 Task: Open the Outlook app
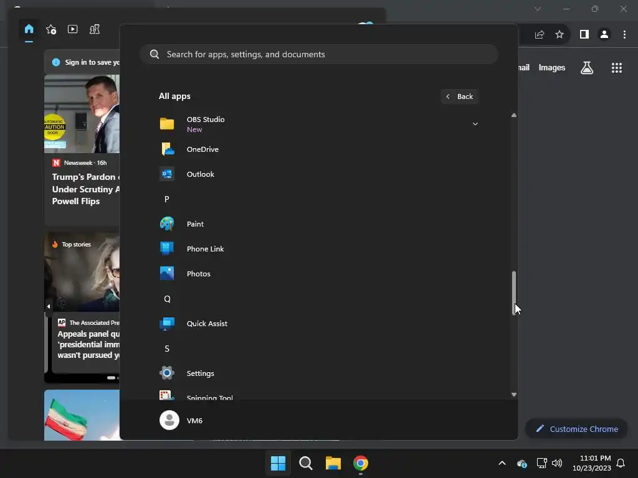(x=318, y=174)
